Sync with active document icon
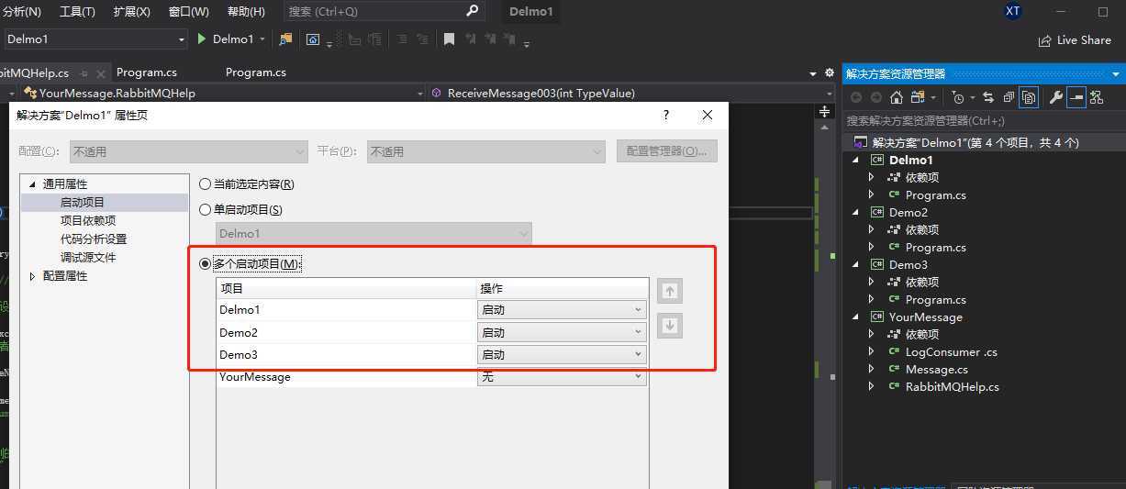The image size is (1126, 489). click(988, 97)
